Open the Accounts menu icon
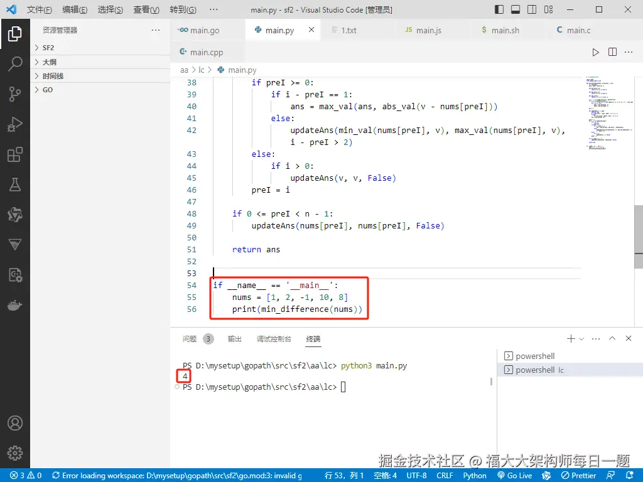 click(x=15, y=423)
